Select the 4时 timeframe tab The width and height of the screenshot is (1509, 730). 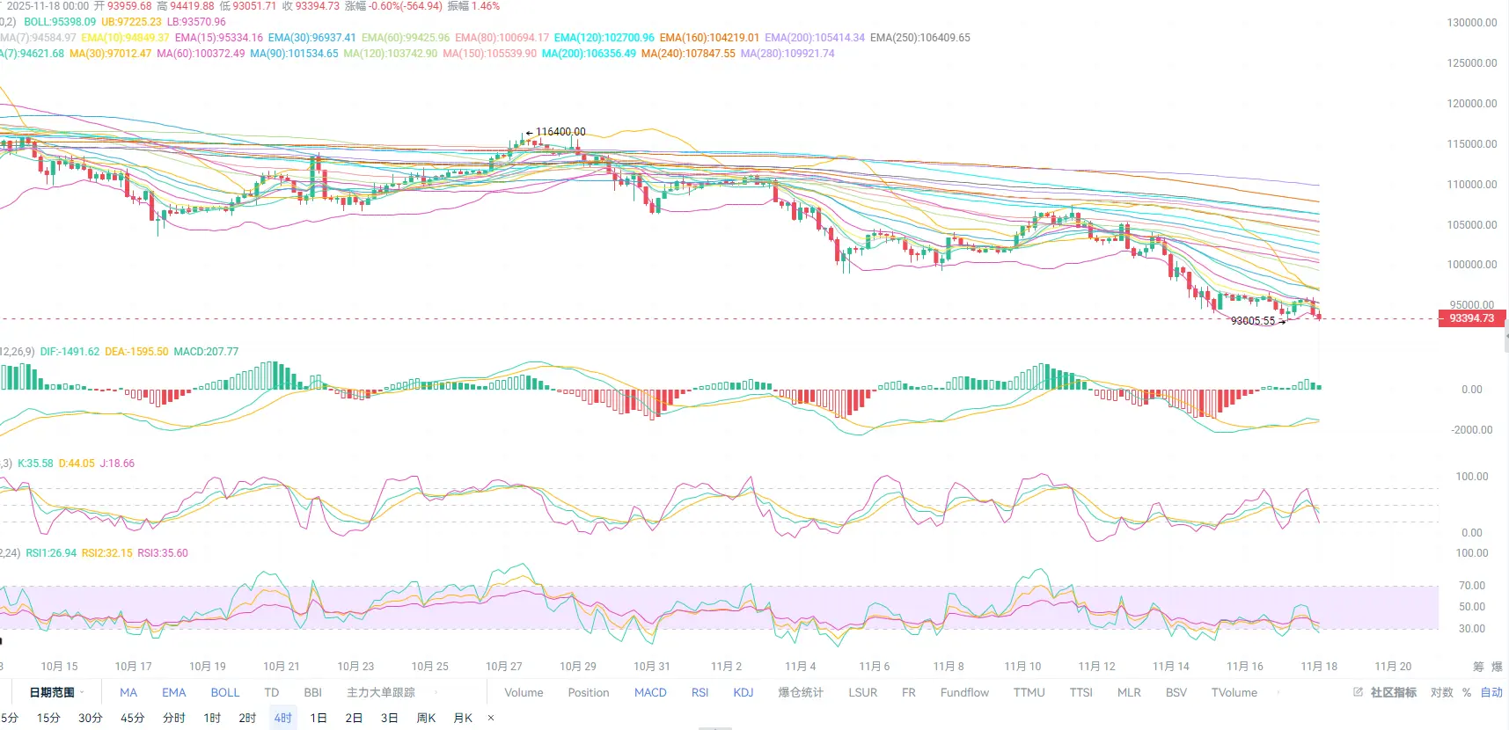(282, 718)
